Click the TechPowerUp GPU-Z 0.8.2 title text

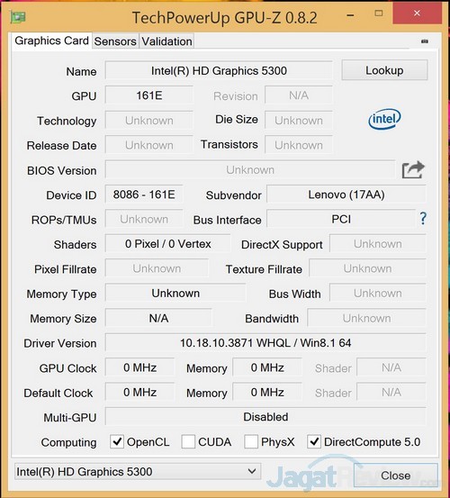[224, 17]
